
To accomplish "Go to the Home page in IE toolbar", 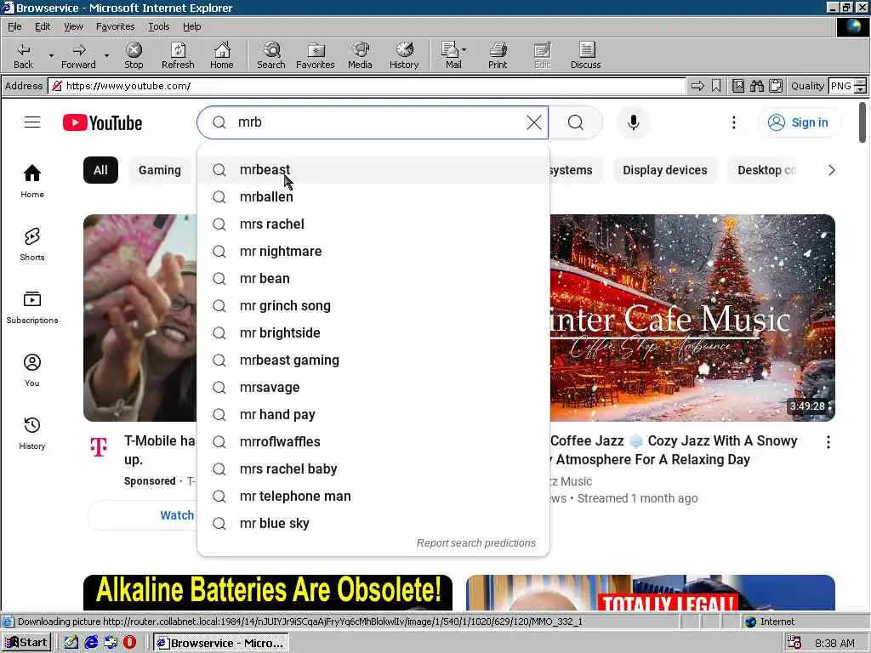I will point(222,55).
